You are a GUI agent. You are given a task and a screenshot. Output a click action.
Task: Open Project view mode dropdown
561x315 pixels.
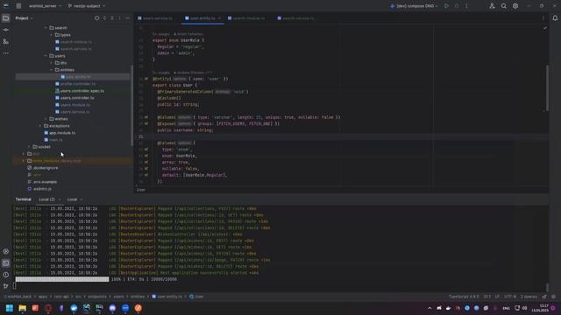point(24,18)
